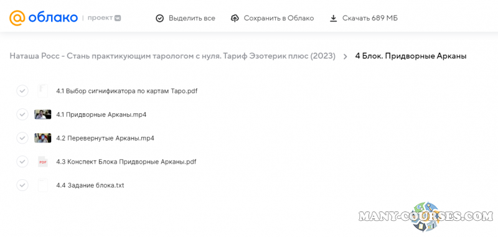The width and height of the screenshot is (498, 237).
Task: Click the VK project badge icon
Action: point(118,18)
